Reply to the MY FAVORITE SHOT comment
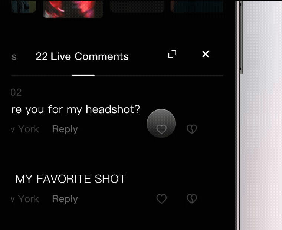This screenshot has height=230, width=282. click(x=65, y=199)
